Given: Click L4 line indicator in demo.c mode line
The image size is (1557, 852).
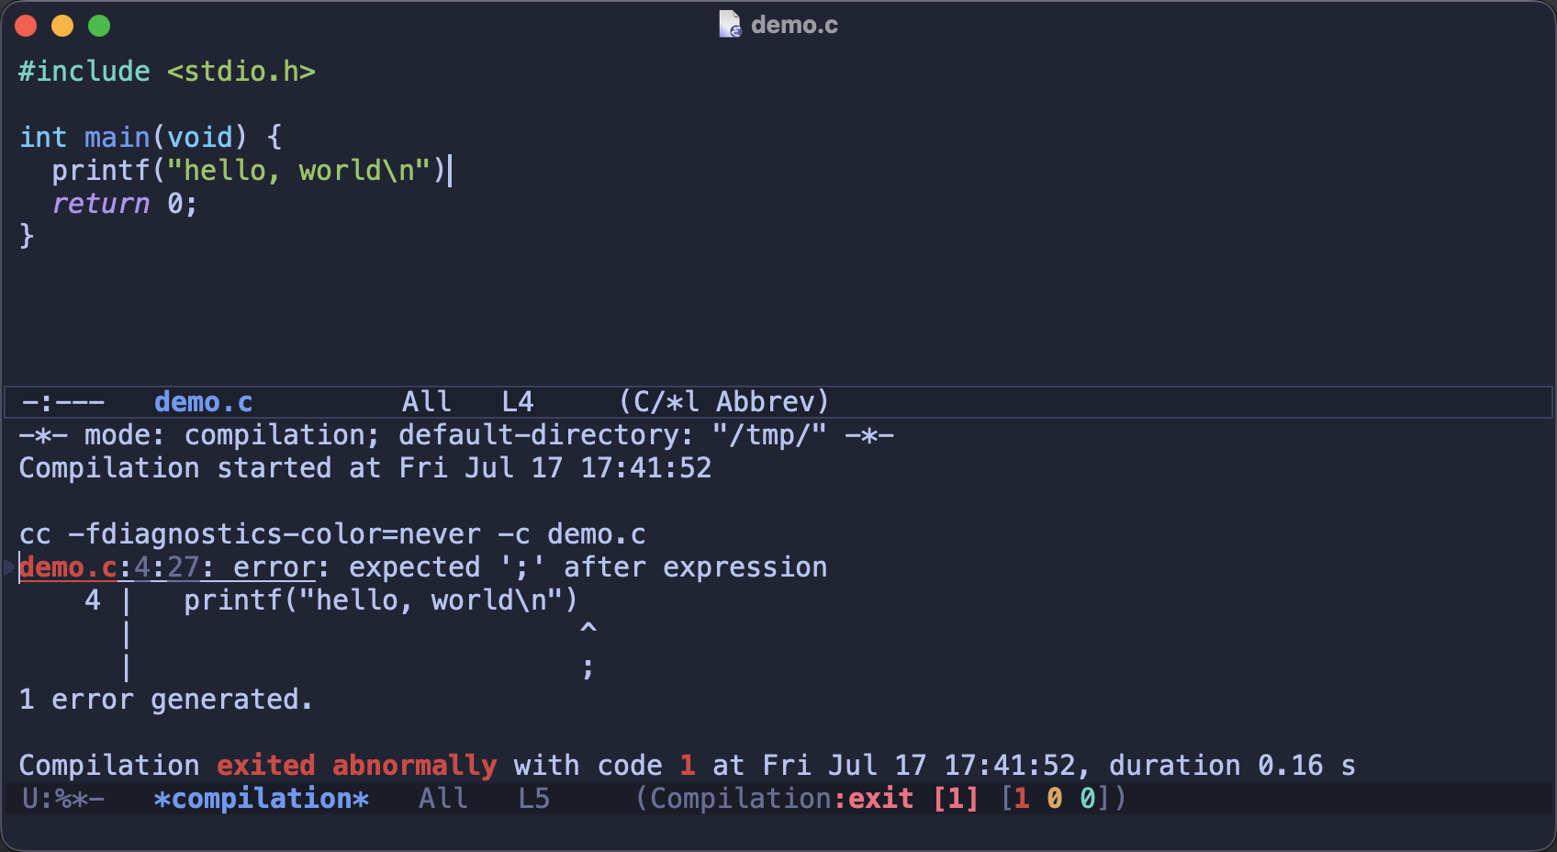Looking at the screenshot, I should pos(518,402).
